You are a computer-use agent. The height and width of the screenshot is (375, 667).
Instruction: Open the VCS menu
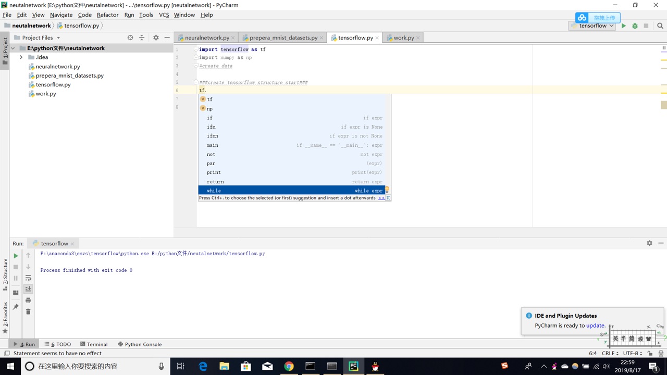click(164, 15)
